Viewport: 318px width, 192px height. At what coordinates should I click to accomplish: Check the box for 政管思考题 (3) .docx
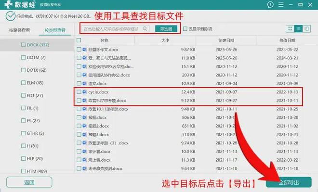pos(79,143)
